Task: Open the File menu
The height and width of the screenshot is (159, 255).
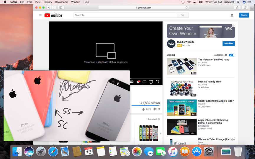Action: (x=22, y=2)
